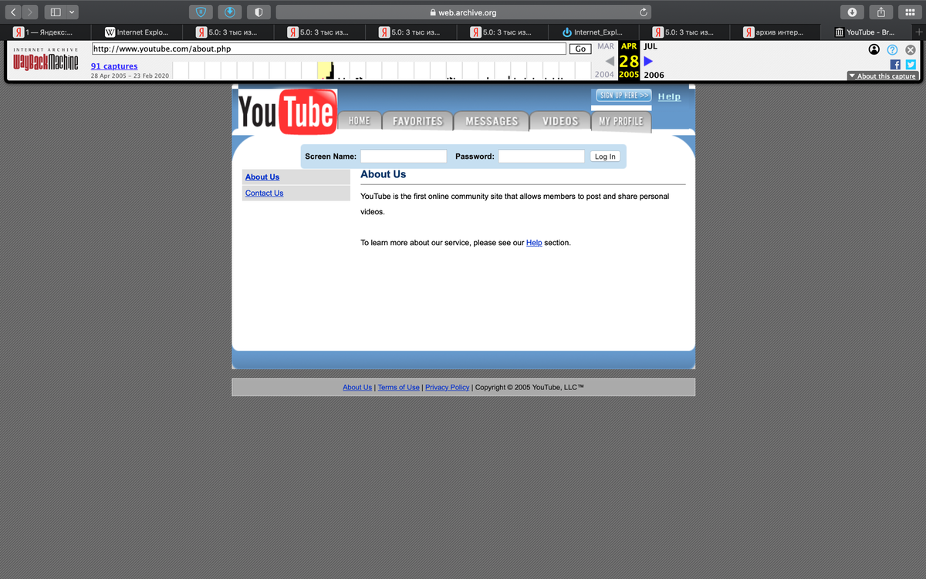Click the YouTube logo

(x=287, y=113)
